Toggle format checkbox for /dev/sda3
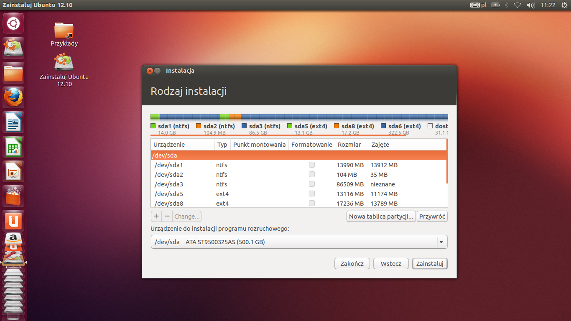Screen dimensions: 571x321 312,184
